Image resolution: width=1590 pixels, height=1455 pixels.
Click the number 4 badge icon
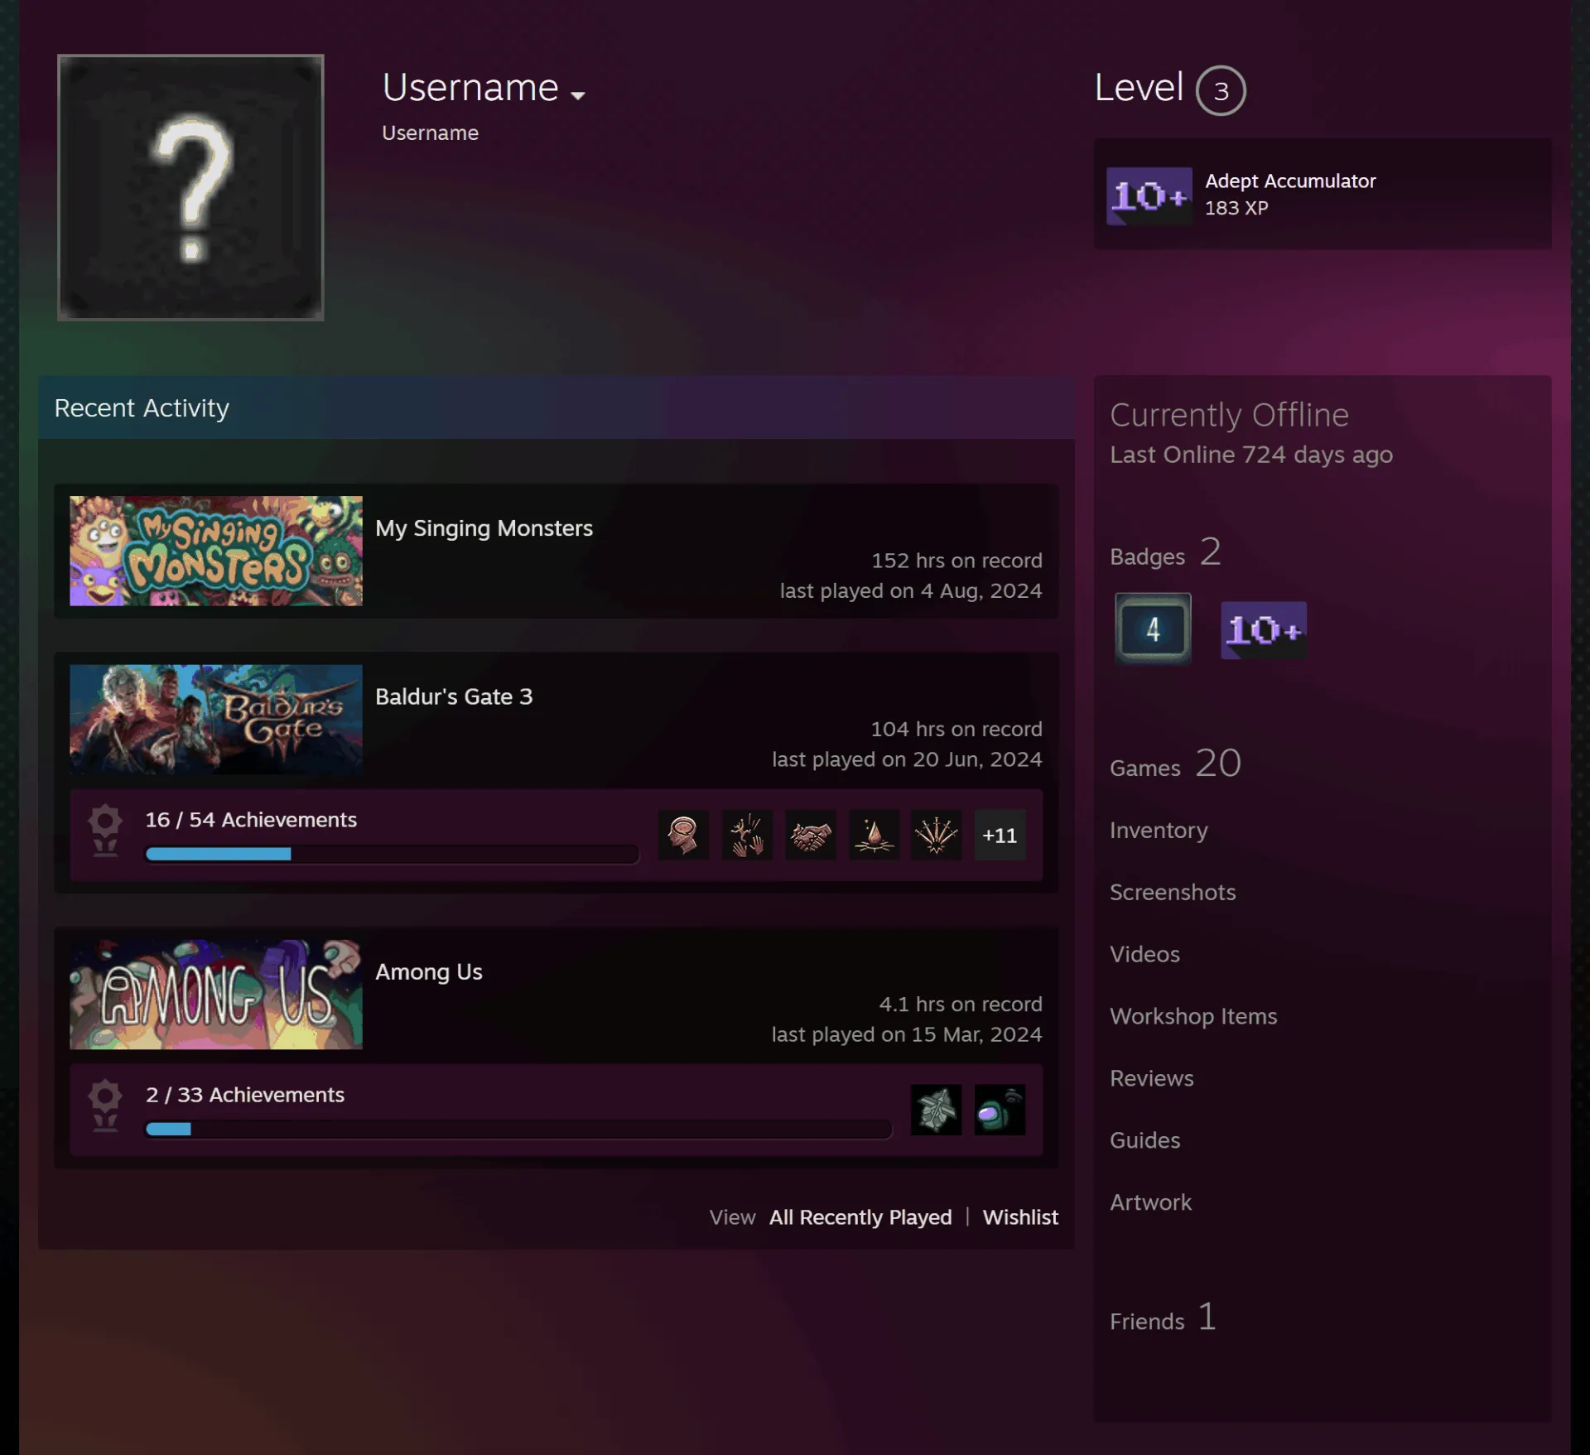[1153, 629]
